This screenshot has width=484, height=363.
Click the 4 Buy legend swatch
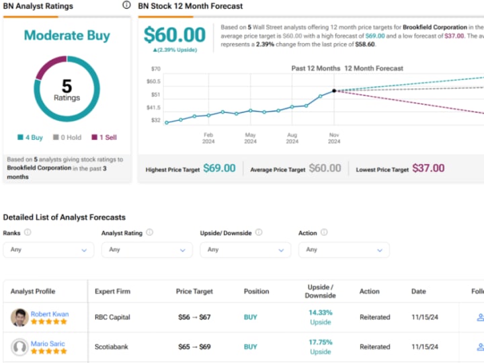(x=20, y=137)
